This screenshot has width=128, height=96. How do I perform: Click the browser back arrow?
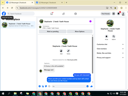[3, 8]
